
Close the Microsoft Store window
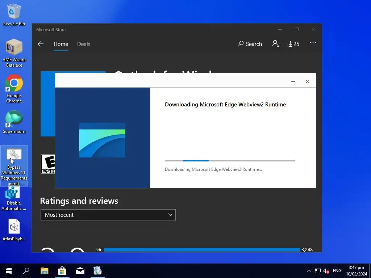pyautogui.click(x=313, y=29)
